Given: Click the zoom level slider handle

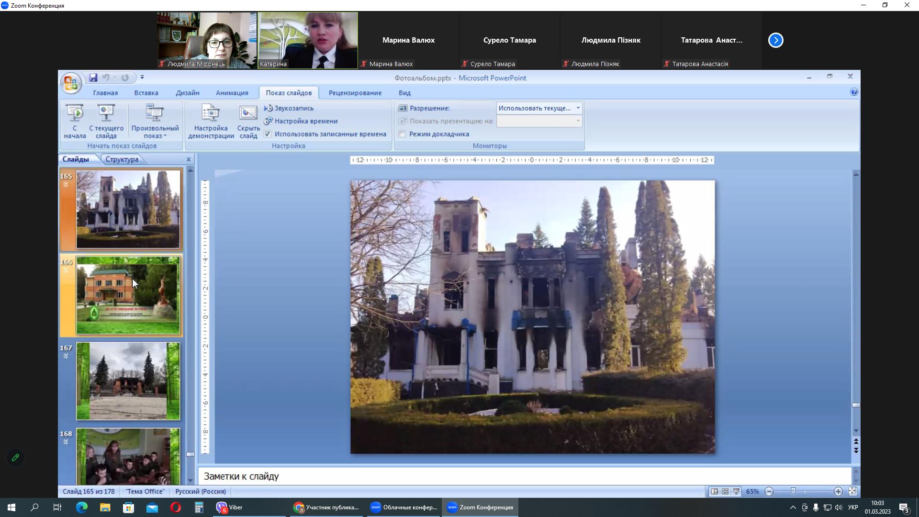Looking at the screenshot, I should pos(793,492).
